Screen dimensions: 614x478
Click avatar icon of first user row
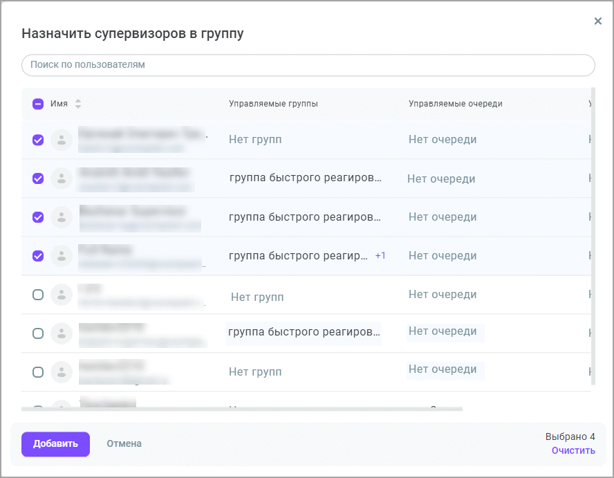pyautogui.click(x=62, y=140)
